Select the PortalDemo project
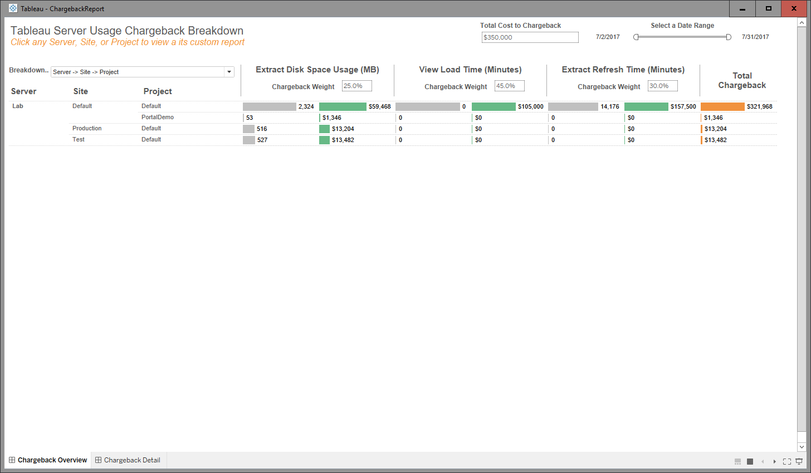The image size is (811, 473). (158, 117)
